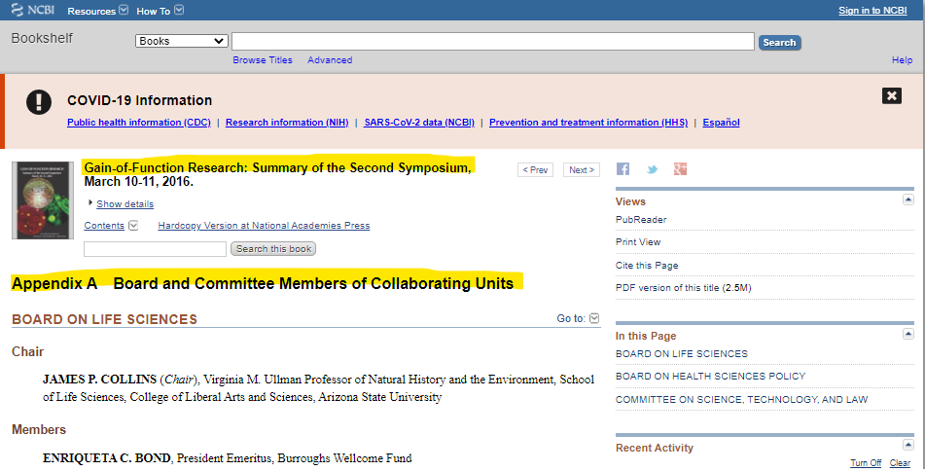Click the Show details link

point(125,203)
